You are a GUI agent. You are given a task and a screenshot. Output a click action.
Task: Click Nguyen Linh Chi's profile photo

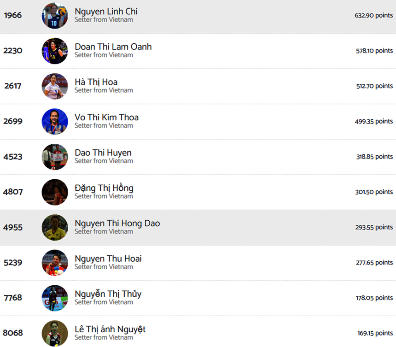pyautogui.click(x=55, y=16)
